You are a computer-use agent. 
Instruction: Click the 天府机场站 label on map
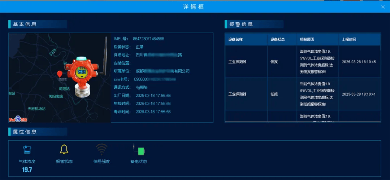36,109
